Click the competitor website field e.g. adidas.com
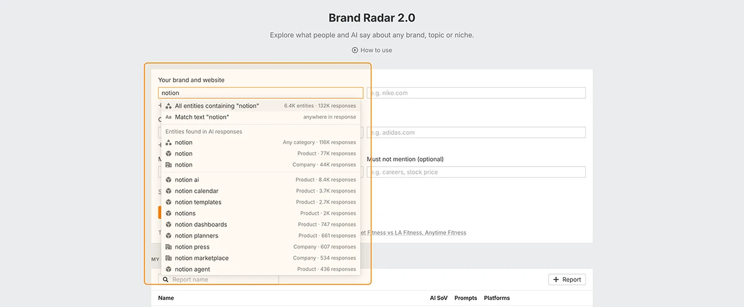The width and height of the screenshot is (744, 307). [476, 132]
